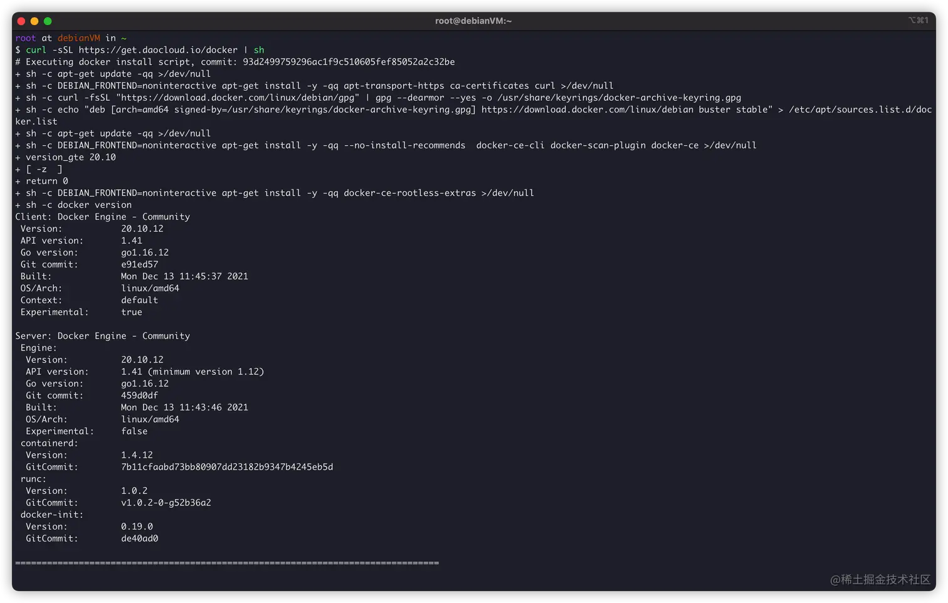Click the 'containerd:' label
Viewport: 948px width, 603px height.
[x=50, y=443]
